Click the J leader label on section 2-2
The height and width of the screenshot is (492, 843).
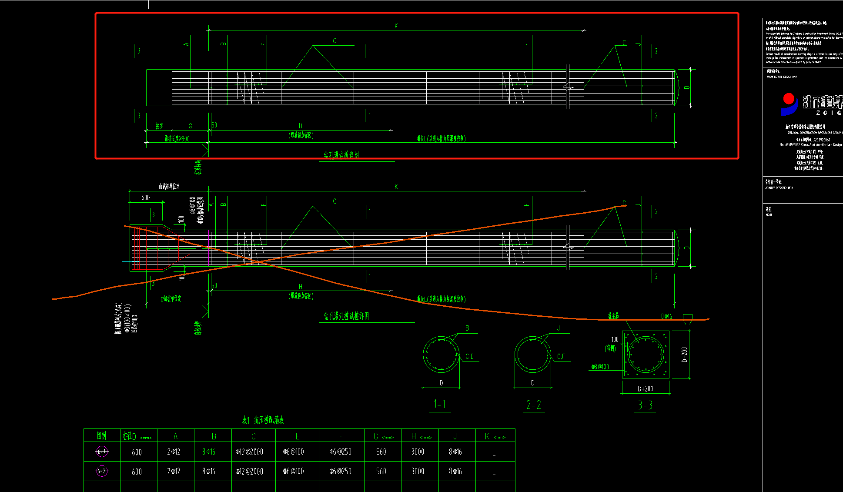tap(559, 328)
